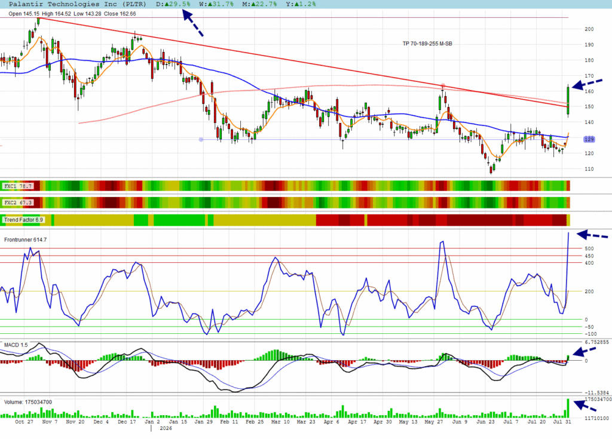Click the 160 price axis label

click(589, 91)
